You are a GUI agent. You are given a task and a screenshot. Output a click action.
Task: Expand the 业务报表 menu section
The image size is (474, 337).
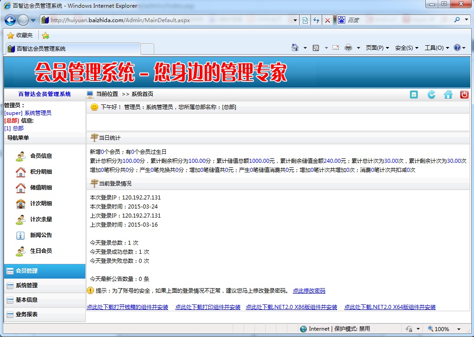[x=27, y=314]
